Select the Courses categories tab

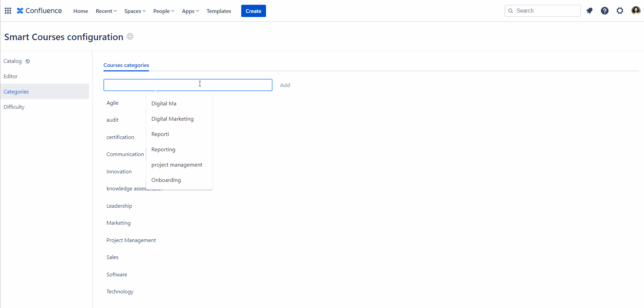coord(126,65)
